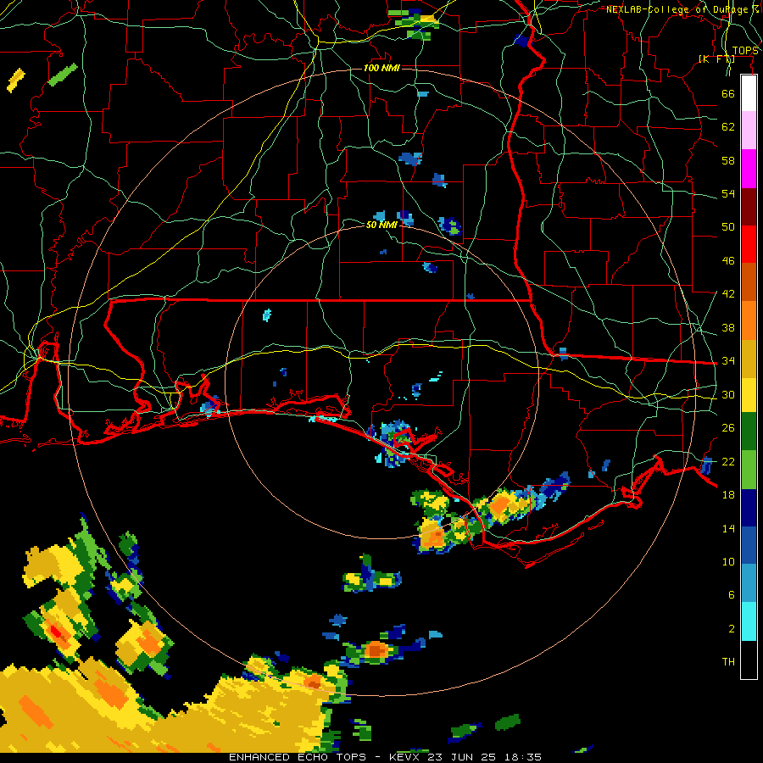This screenshot has height=763, width=763.
Task: Click the light pink legend swatch
Action: pos(749,131)
